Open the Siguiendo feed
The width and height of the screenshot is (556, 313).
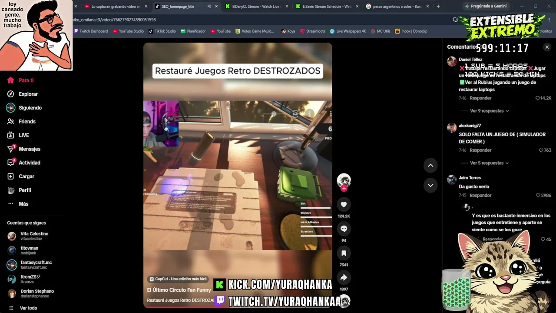24,108
